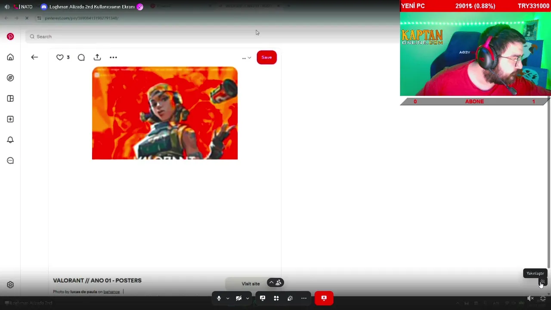Image resolution: width=551 pixels, height=310 pixels.
Task: Expand the camera options chevron
Action: coord(248,298)
